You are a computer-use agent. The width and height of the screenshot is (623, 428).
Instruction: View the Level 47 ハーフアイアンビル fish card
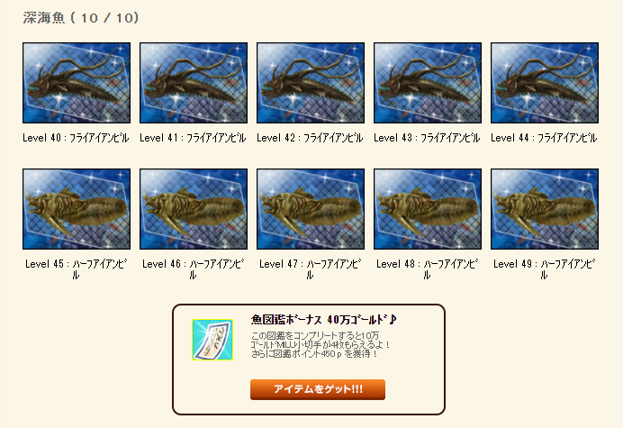[x=311, y=209]
